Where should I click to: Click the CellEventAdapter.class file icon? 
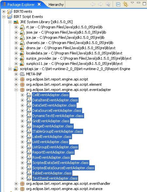point(29,95)
